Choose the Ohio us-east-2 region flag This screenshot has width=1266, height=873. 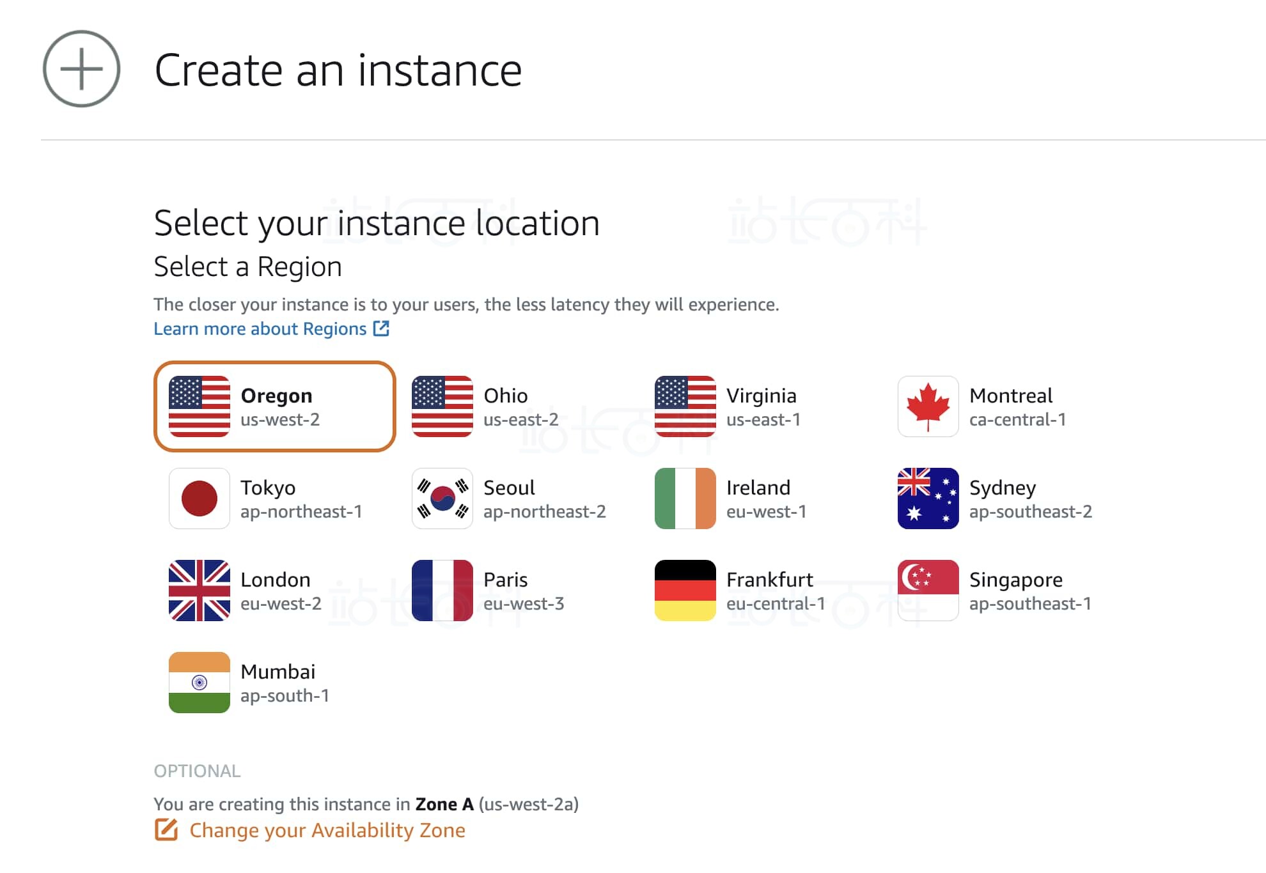pyautogui.click(x=442, y=406)
